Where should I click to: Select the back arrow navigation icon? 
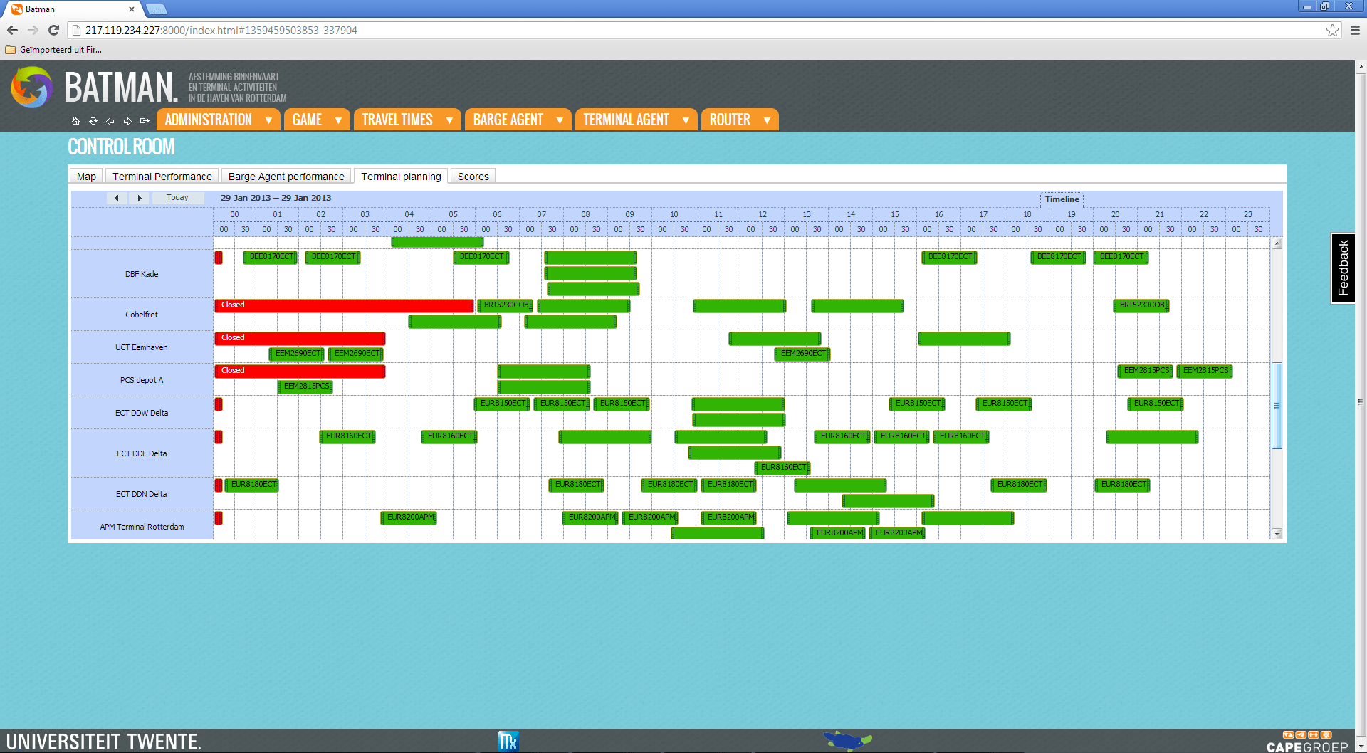(110, 121)
